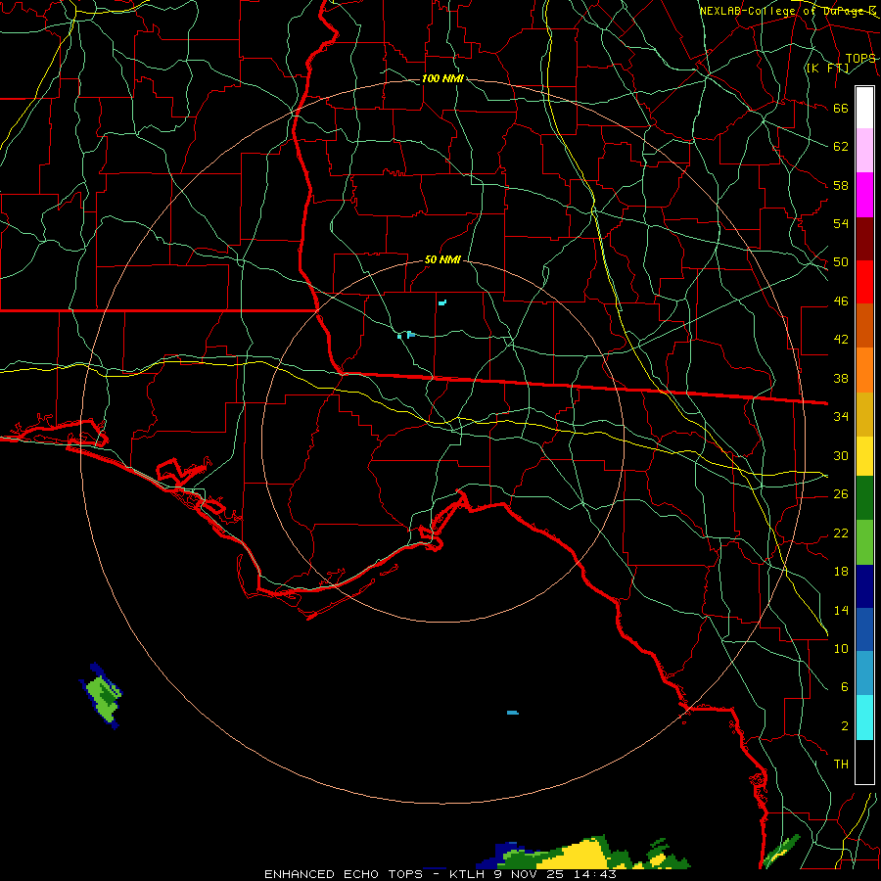Click the bright orange legend swatch

[864, 370]
